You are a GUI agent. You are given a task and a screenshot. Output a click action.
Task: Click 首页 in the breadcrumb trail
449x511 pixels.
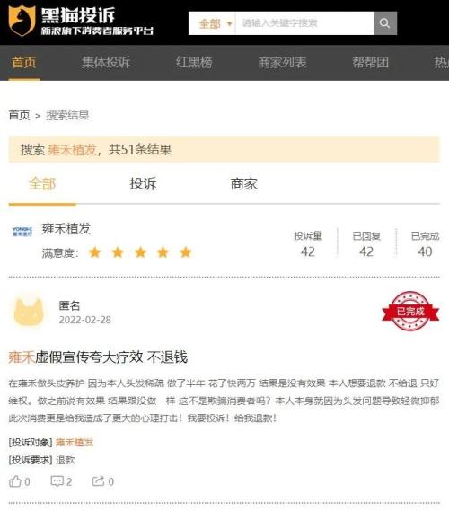click(x=19, y=115)
